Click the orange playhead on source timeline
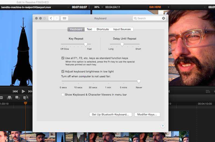This screenshot has width=215, height=142. coord(25,103)
